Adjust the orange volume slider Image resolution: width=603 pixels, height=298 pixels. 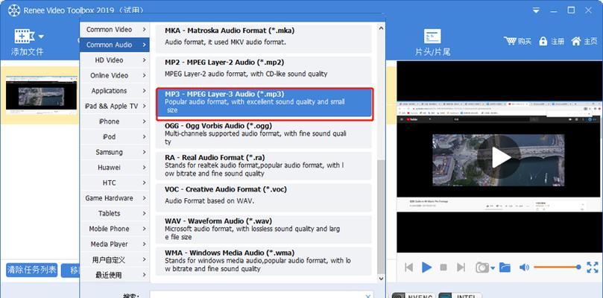tap(557, 267)
